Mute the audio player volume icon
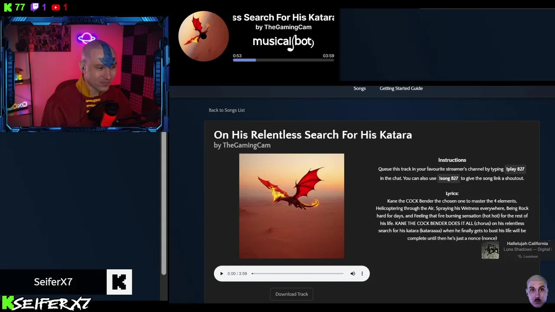Screen dimensions: 555x312 tap(353, 273)
